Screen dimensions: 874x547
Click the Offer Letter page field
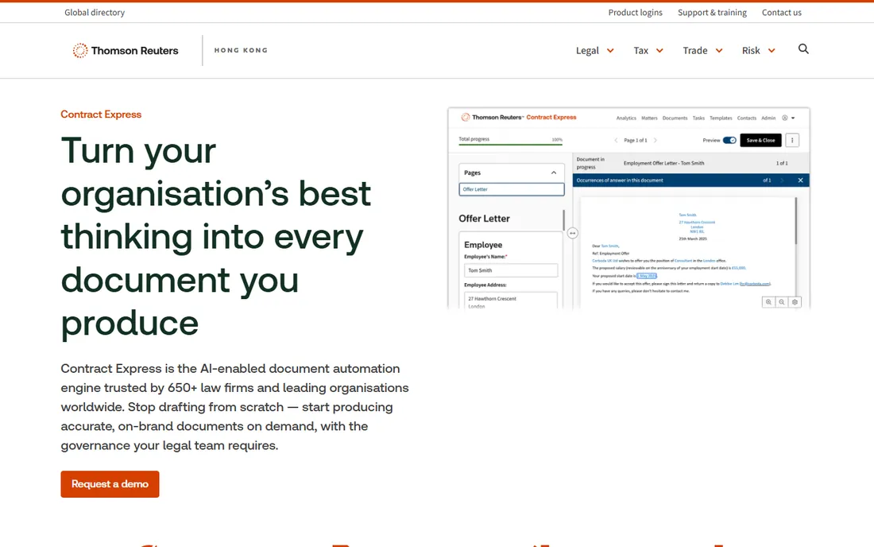(511, 189)
